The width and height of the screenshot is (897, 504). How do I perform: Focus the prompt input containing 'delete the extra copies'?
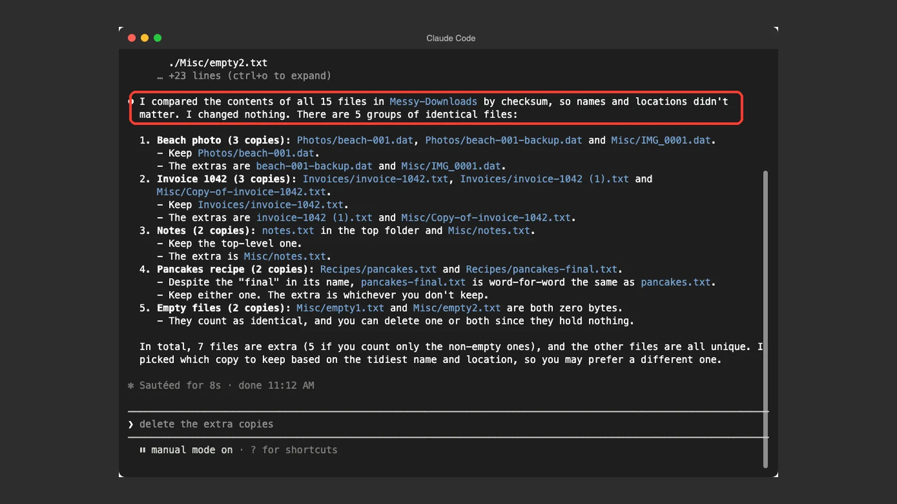449,424
